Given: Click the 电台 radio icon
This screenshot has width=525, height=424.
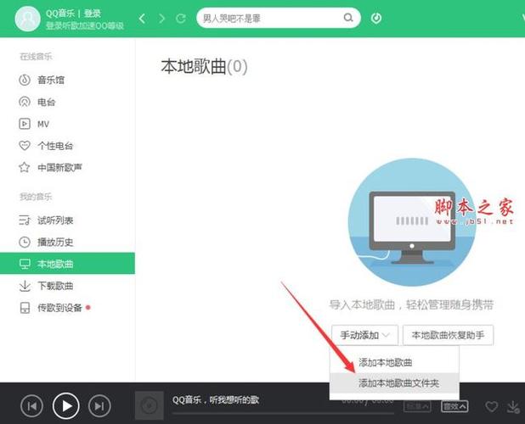Looking at the screenshot, I should point(25,102).
